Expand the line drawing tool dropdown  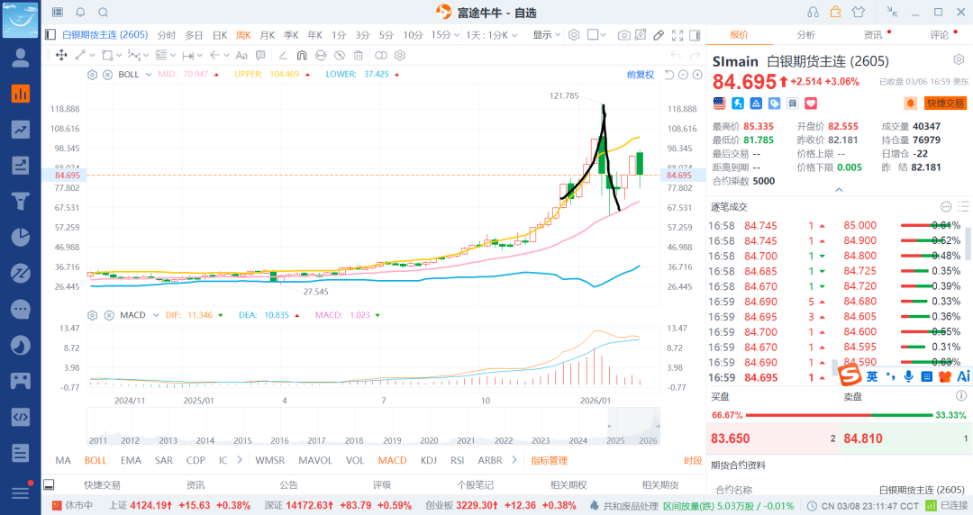tap(93, 55)
